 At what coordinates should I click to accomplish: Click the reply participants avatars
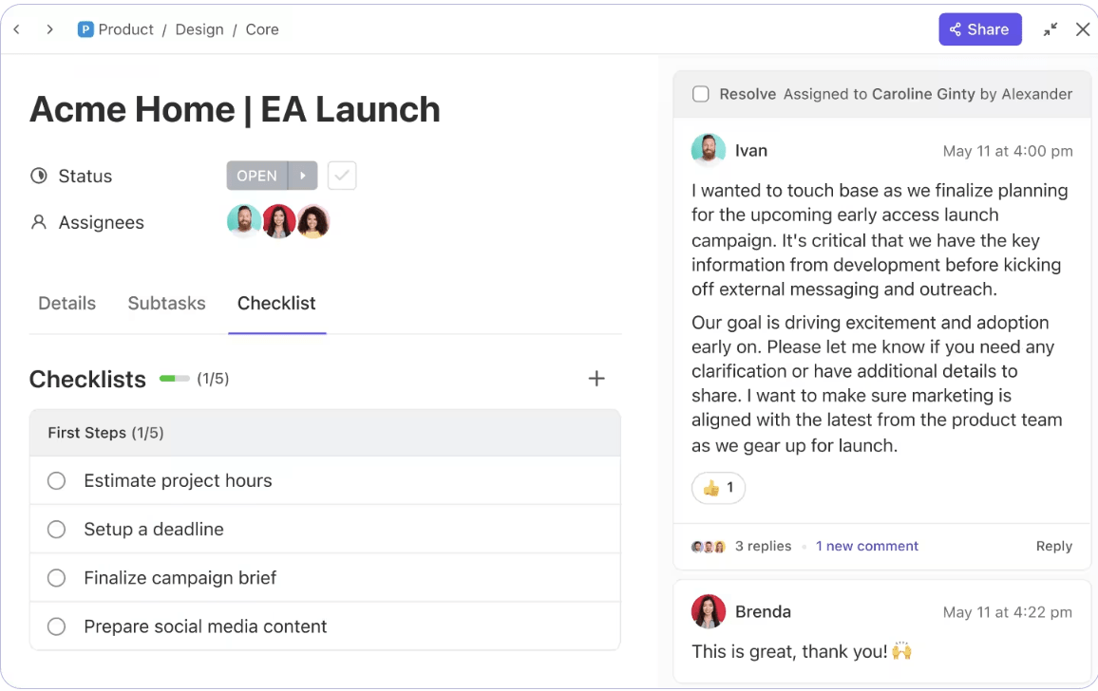click(708, 547)
